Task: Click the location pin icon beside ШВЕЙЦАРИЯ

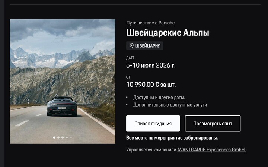Action: (x=131, y=46)
